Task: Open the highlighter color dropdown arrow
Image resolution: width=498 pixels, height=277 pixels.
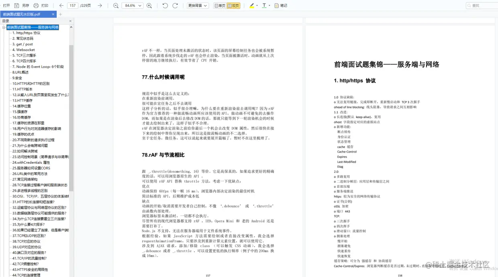Action: (x=257, y=6)
